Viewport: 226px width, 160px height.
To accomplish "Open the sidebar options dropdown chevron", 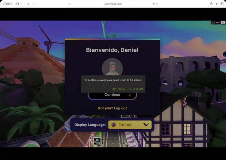I will pyautogui.click(x=21, y=4).
